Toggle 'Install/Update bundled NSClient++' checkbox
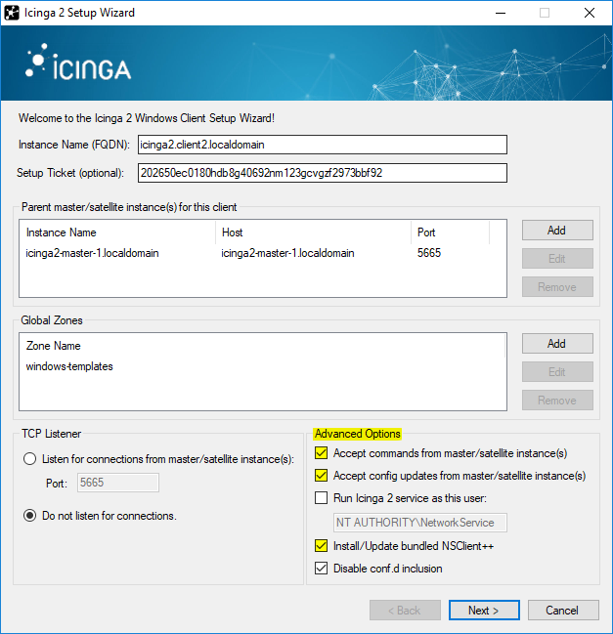 321,546
